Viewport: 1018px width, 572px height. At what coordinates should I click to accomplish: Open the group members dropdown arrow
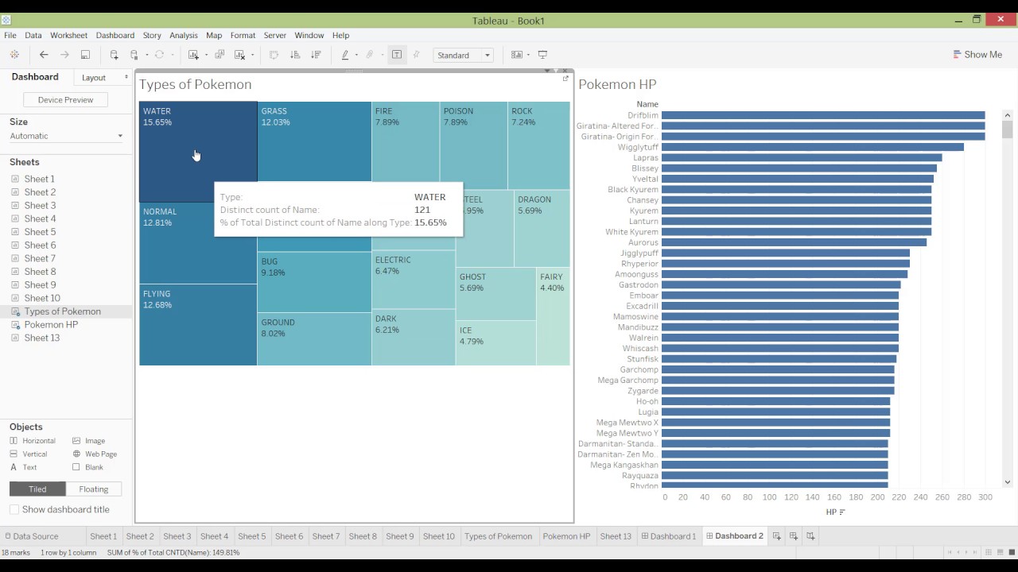382,55
